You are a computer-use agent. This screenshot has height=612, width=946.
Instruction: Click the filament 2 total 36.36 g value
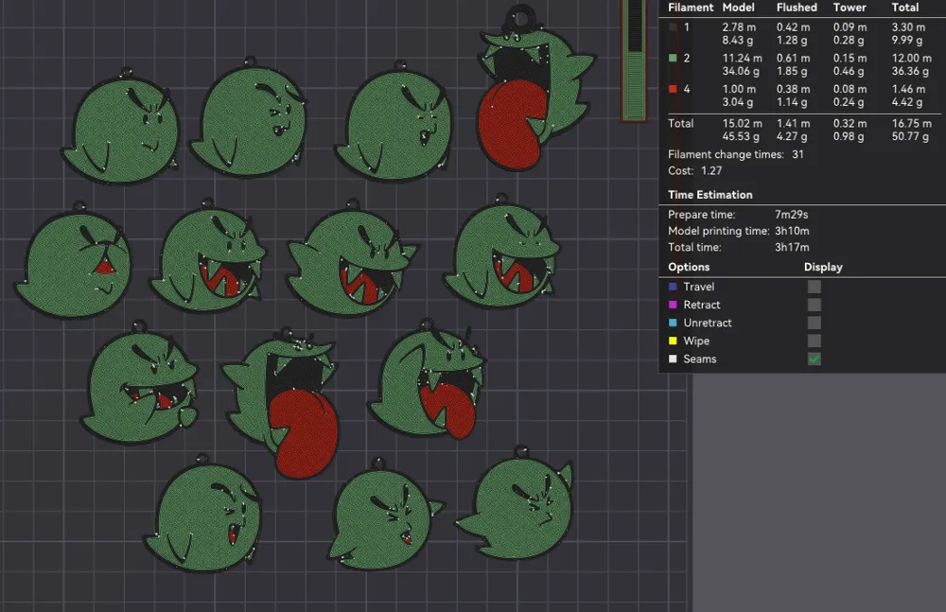point(910,71)
